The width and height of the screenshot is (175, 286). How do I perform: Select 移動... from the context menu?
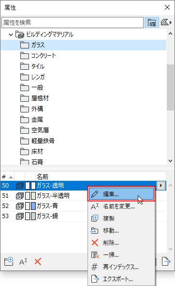121,231
